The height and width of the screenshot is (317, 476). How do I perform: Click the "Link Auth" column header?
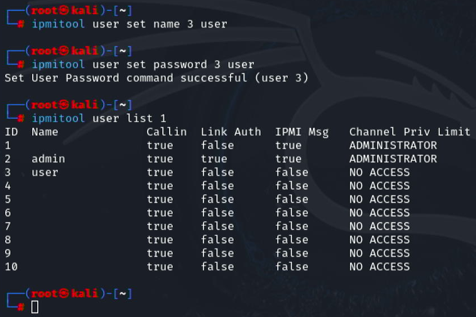tap(231, 132)
